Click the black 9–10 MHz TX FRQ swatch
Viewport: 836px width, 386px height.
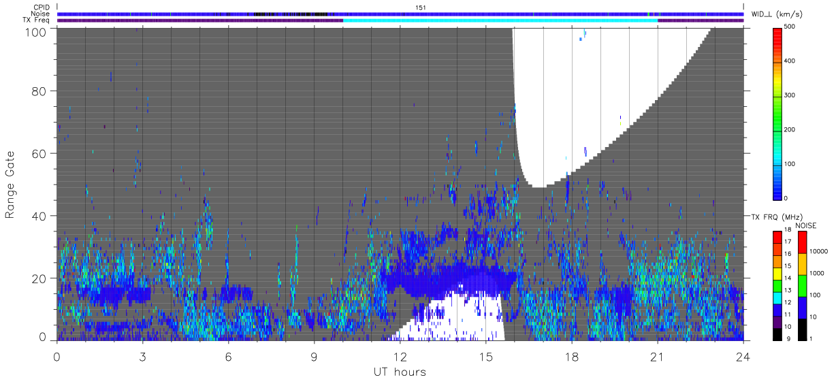click(777, 334)
